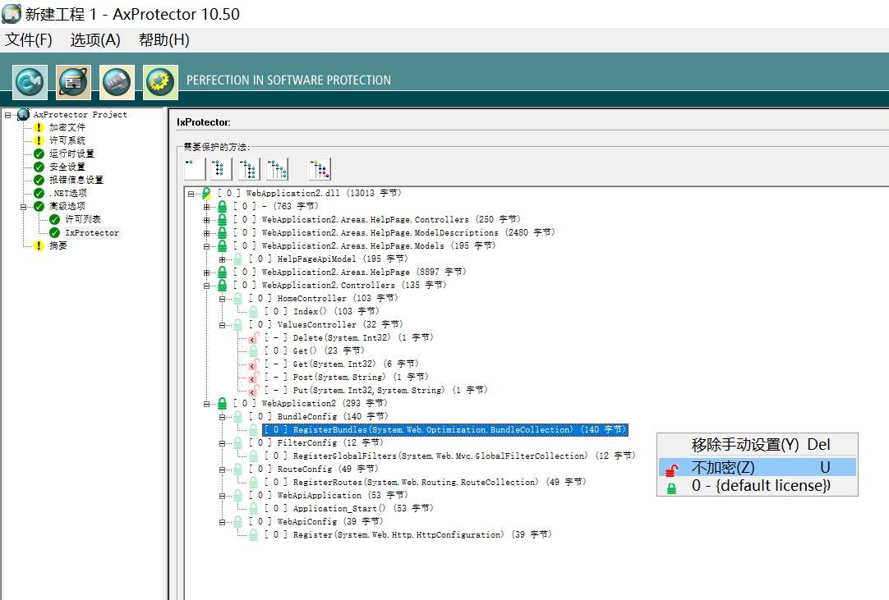Screen dimensions: 889x600
Task: Collapse the ValuesController class node
Action: point(223,325)
